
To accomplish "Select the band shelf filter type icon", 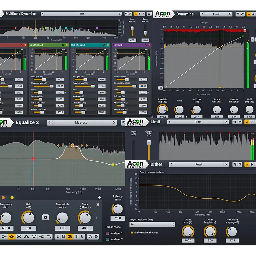I will (x=19, y=237).
